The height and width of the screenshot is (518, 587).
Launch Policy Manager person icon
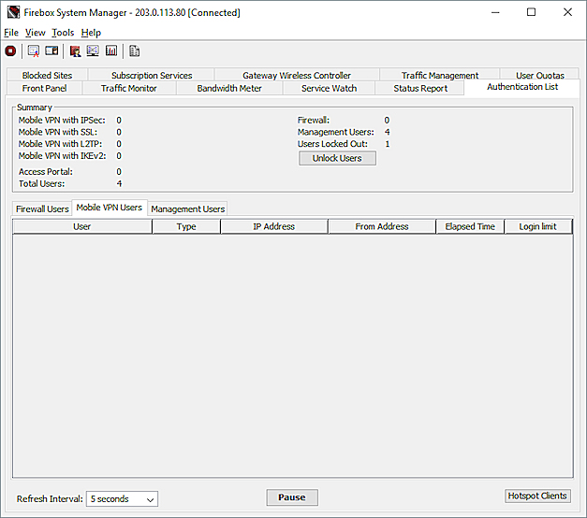75,50
